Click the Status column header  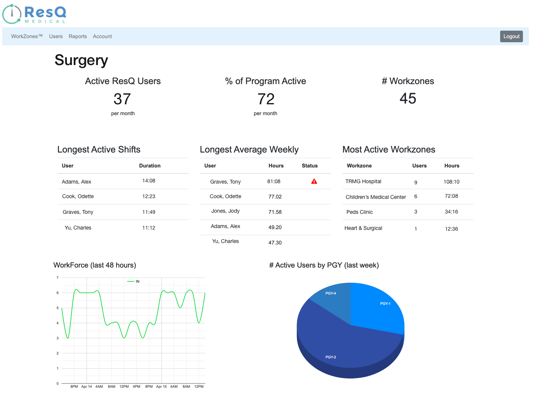tap(310, 166)
